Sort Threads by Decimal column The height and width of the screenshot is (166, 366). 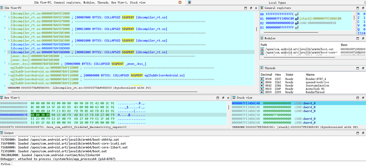pos(266,75)
